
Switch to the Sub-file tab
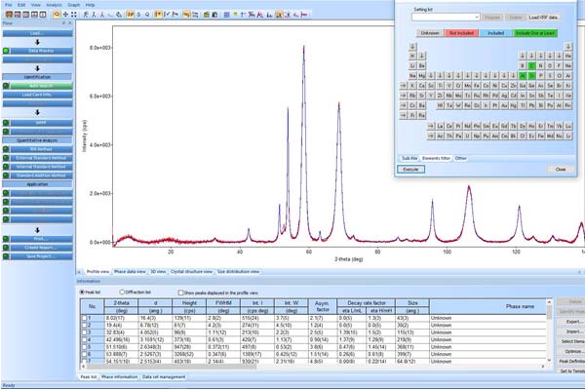409,158
